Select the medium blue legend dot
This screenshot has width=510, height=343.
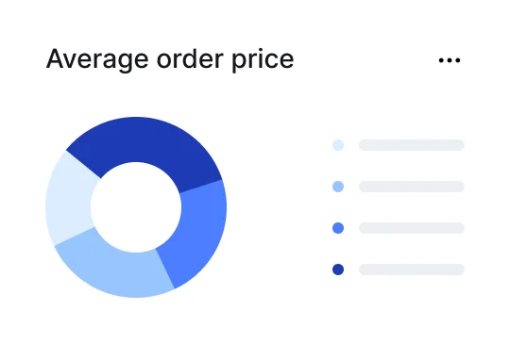(338, 228)
